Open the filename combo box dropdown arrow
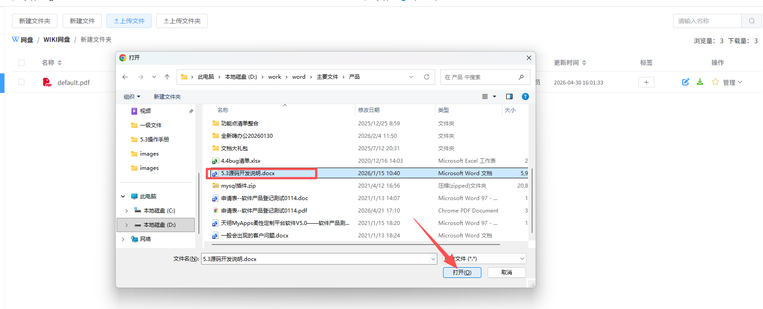Screen dimensions: 763x309 coord(433,259)
